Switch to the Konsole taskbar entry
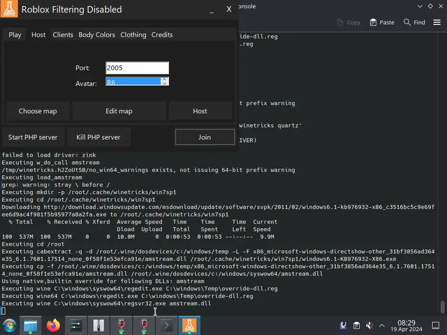 pyautogui.click(x=166, y=325)
